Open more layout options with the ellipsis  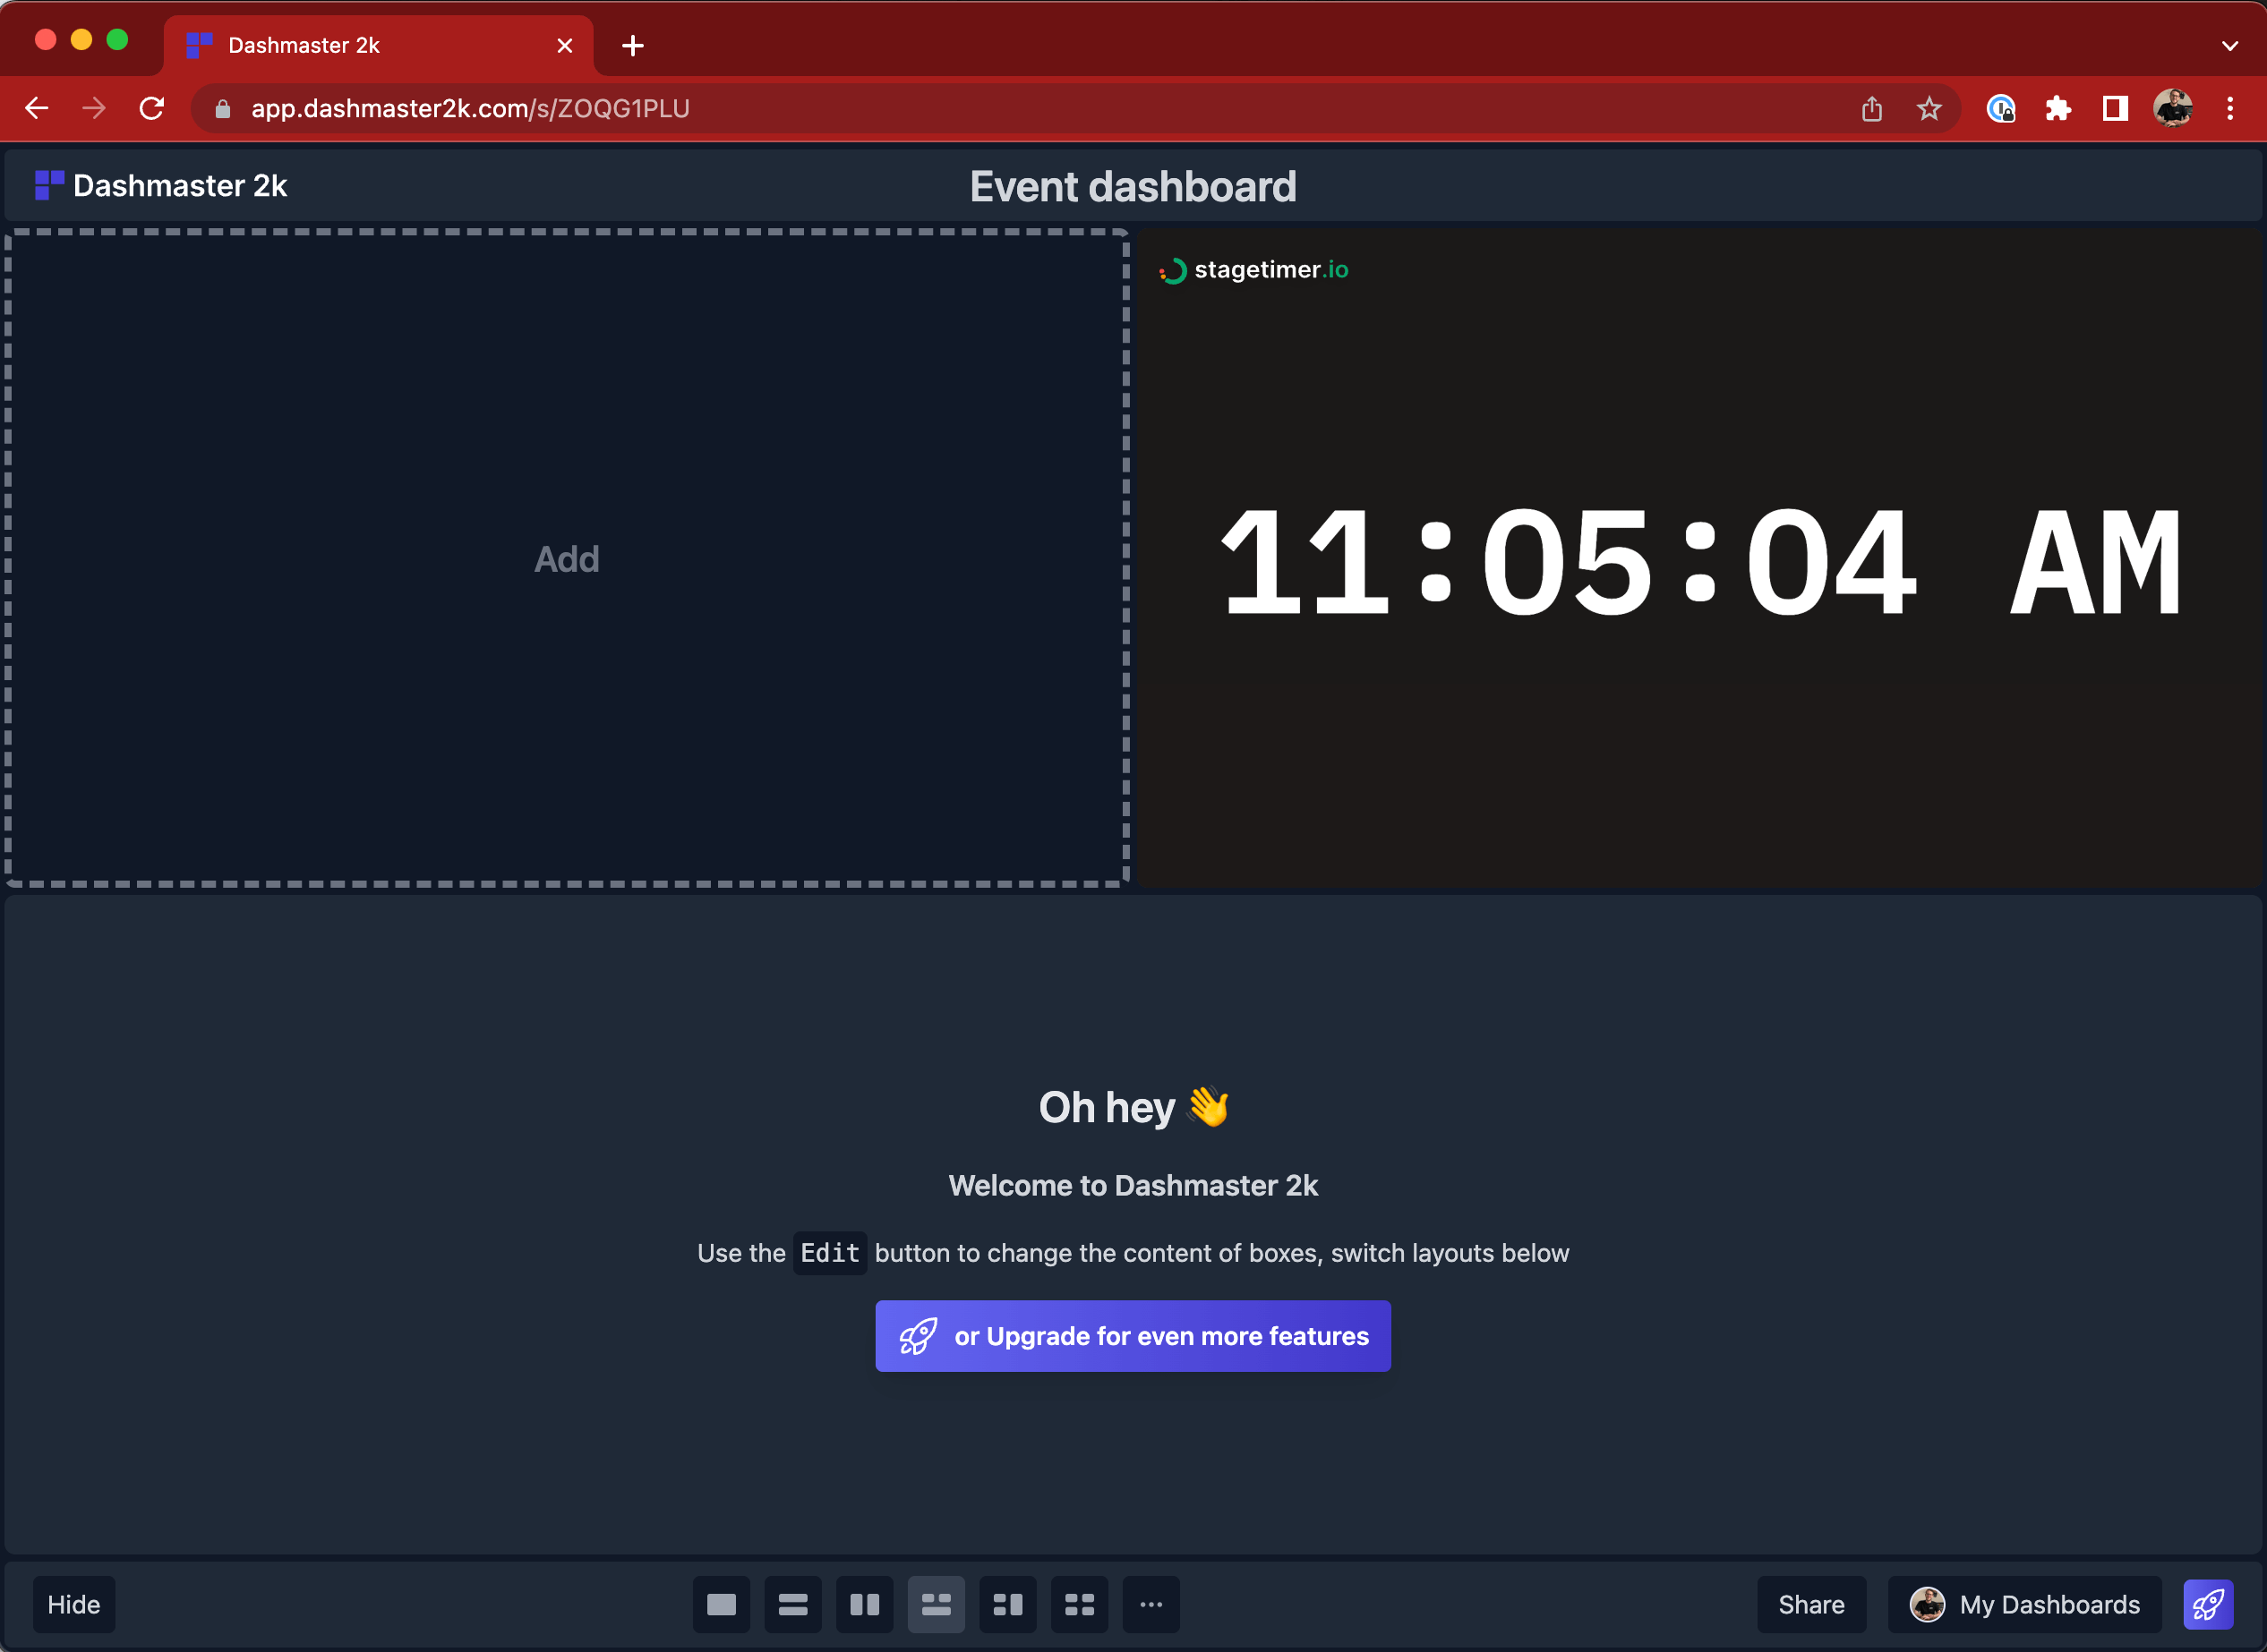(1151, 1604)
